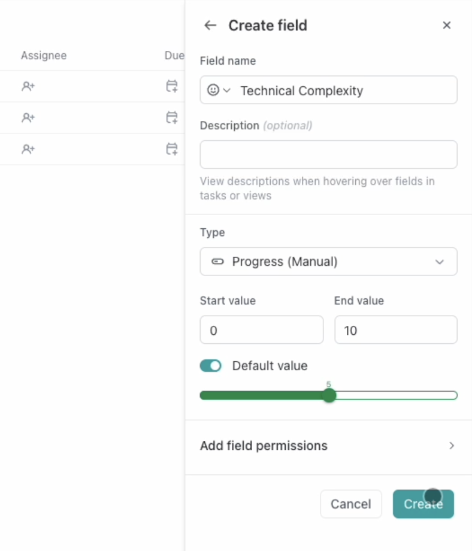Click the Create button
The width and height of the screenshot is (472, 551).
pyautogui.click(x=423, y=504)
